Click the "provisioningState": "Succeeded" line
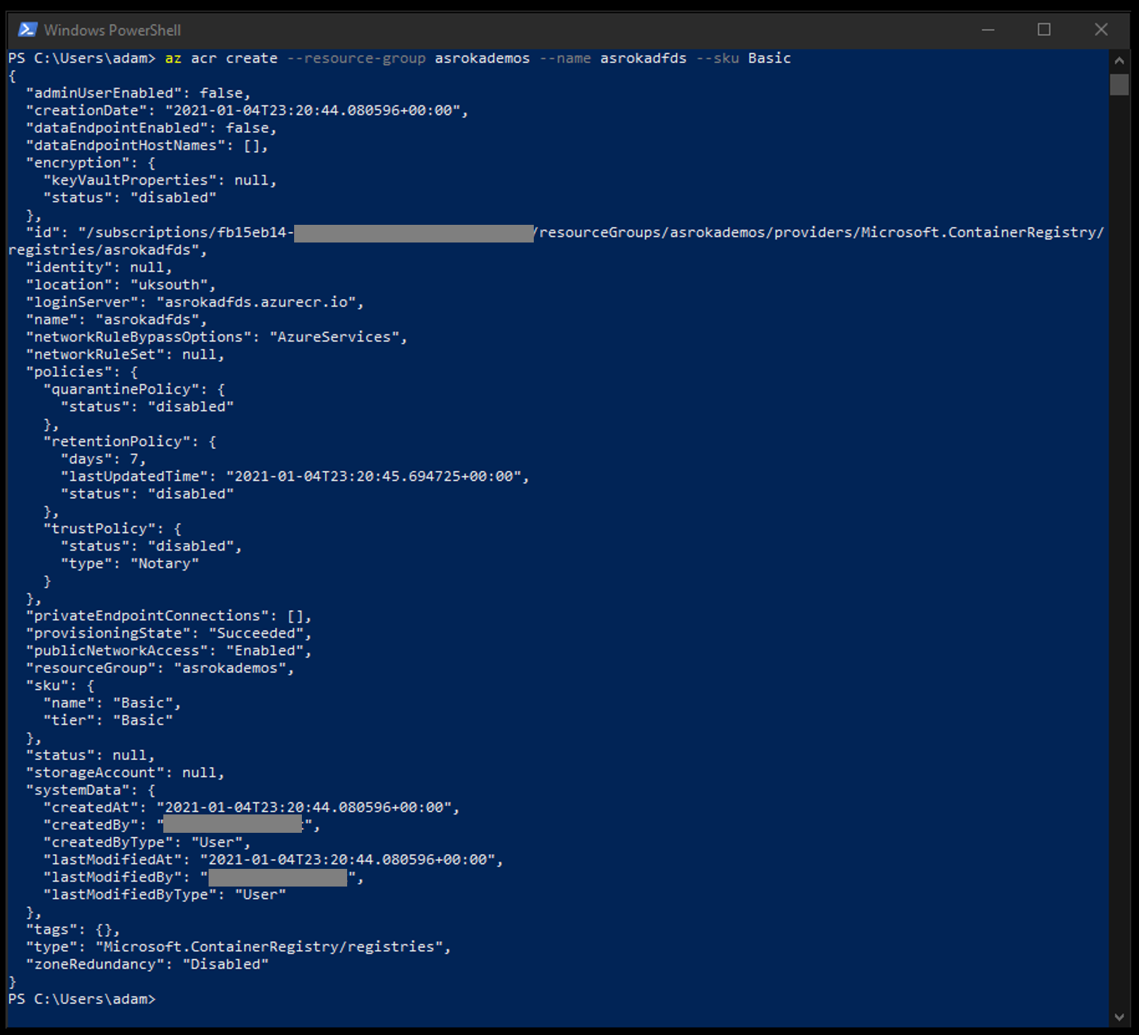The width and height of the screenshot is (1139, 1035). tap(169, 633)
